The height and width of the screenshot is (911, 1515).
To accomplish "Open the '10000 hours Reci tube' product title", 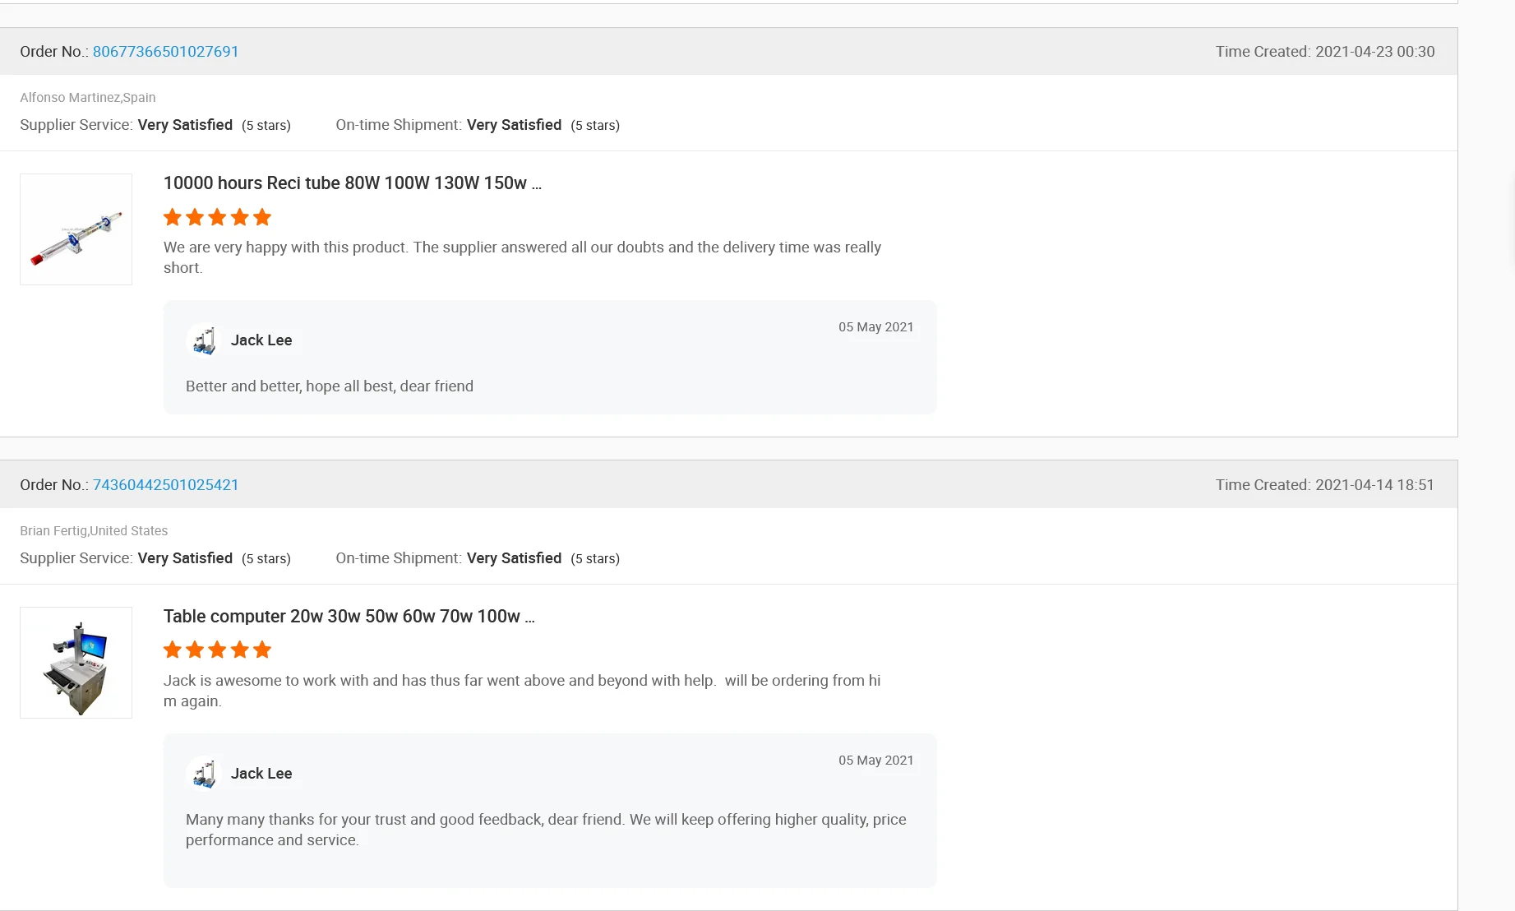I will click(x=352, y=183).
